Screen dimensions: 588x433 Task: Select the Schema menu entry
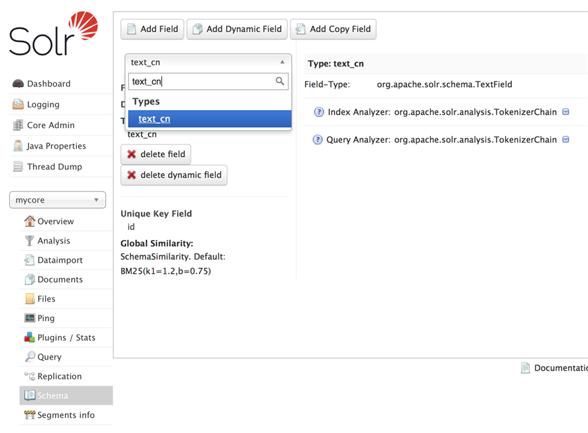click(x=66, y=396)
